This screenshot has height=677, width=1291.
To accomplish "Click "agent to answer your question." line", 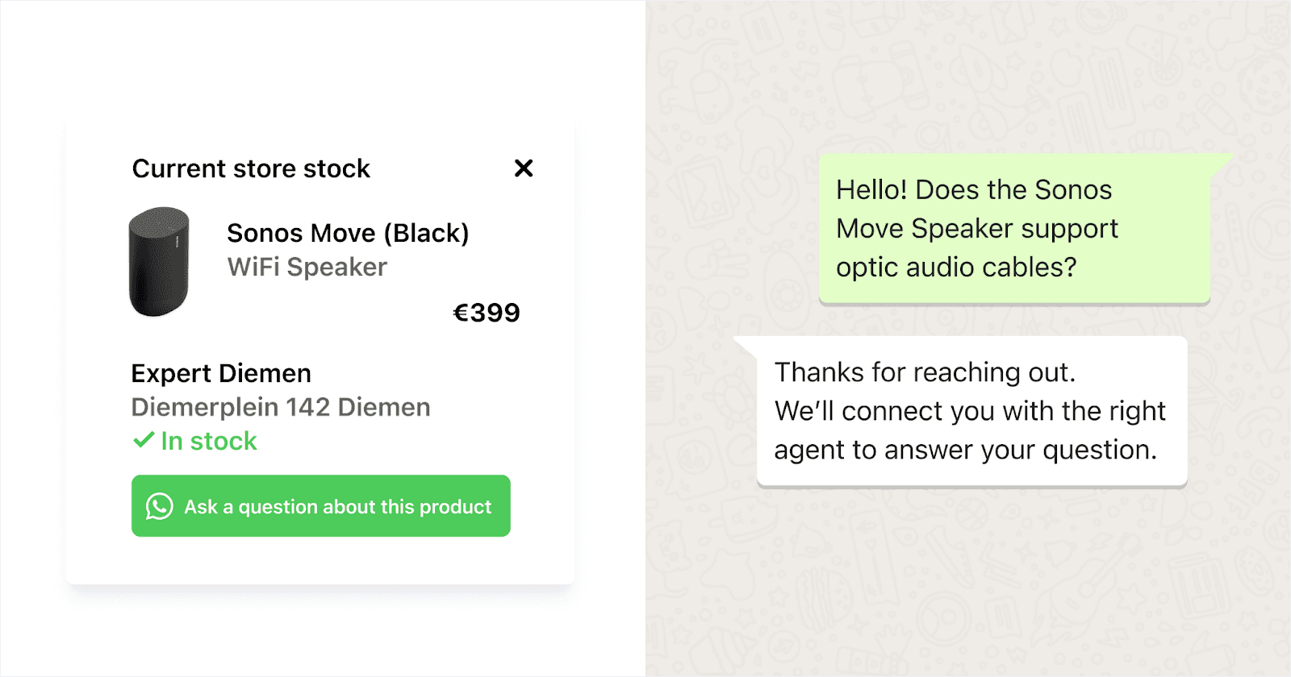I will pyautogui.click(x=966, y=450).
